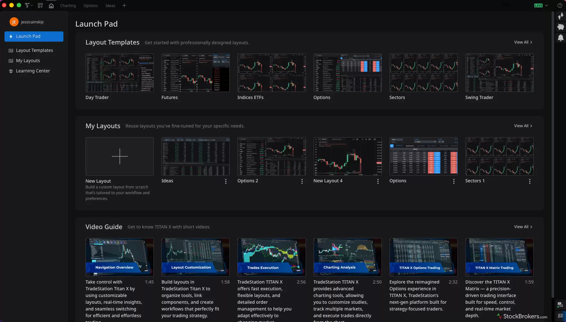View all Layout Templates

tap(523, 42)
